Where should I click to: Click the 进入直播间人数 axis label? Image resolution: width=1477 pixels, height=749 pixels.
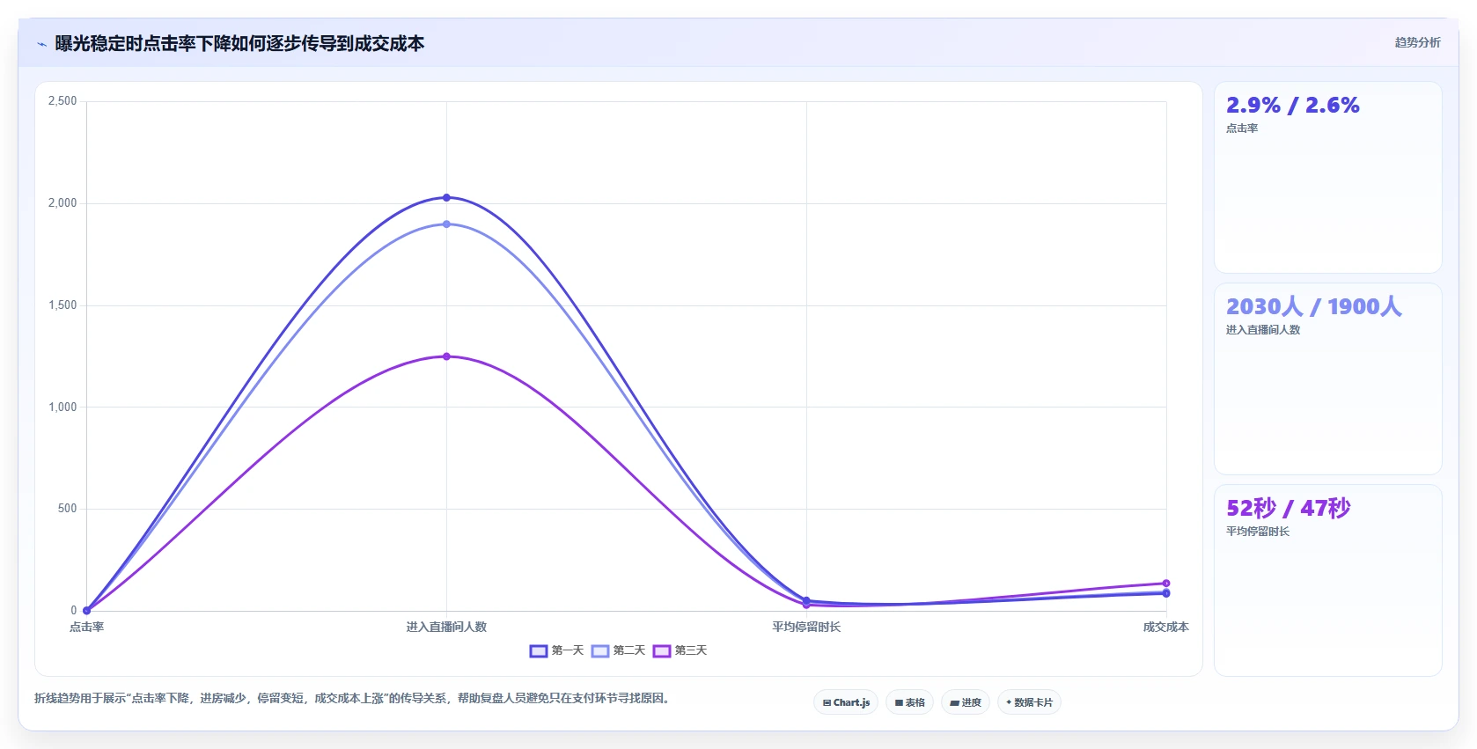coord(446,627)
